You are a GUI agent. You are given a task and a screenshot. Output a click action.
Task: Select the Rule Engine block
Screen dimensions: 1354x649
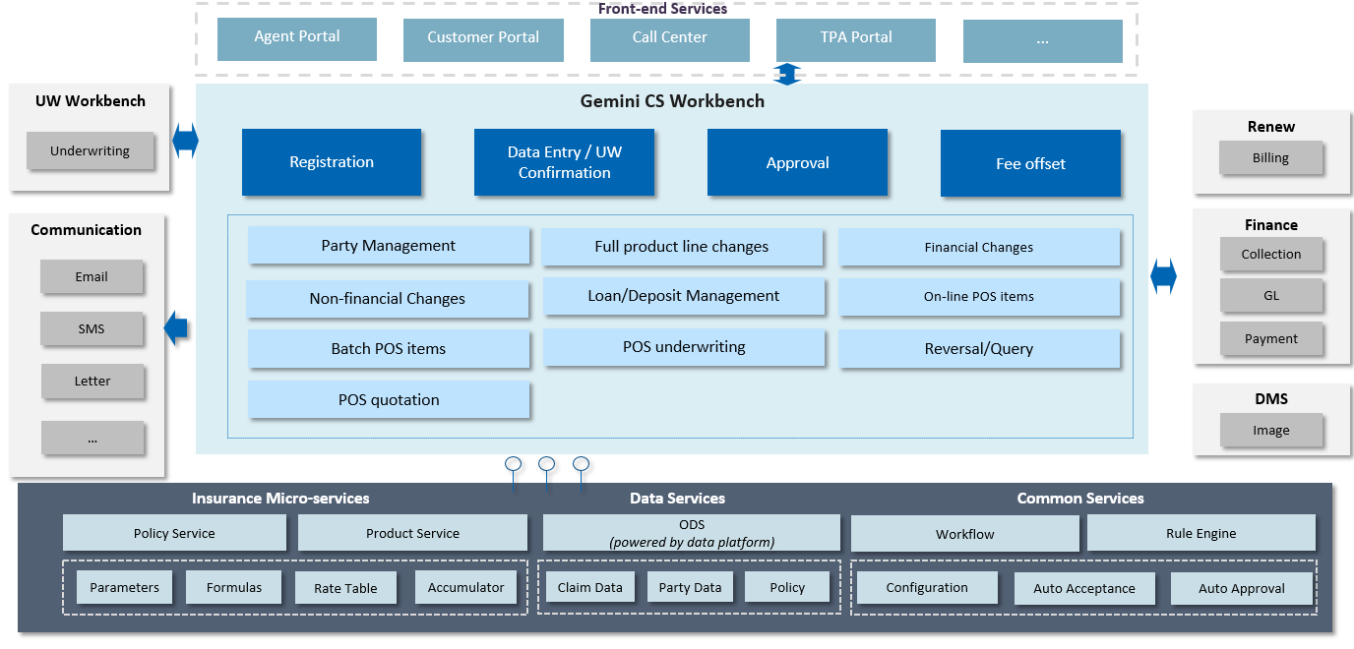click(1200, 534)
